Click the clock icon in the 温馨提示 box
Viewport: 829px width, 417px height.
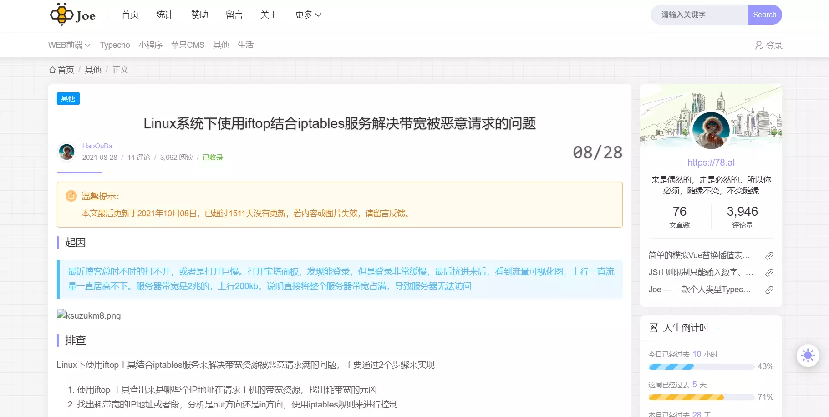[x=71, y=196]
